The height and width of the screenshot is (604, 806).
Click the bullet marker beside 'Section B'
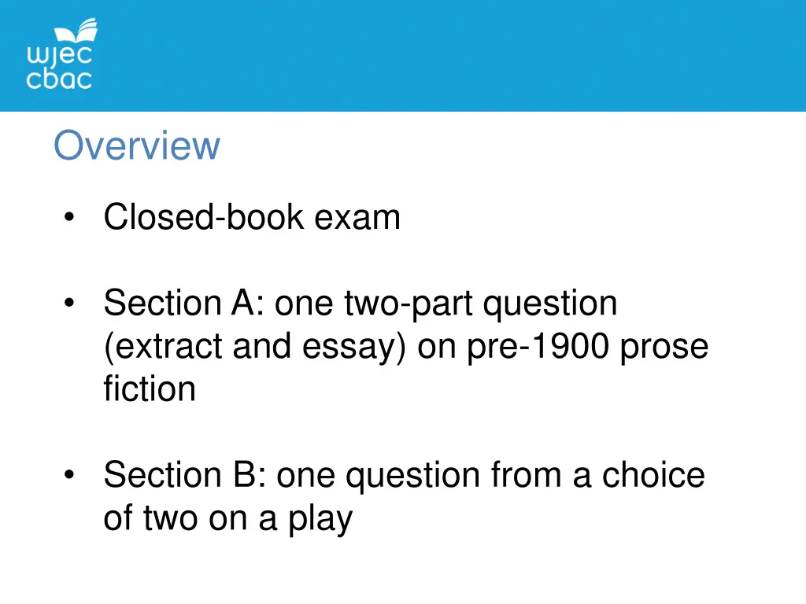69,474
